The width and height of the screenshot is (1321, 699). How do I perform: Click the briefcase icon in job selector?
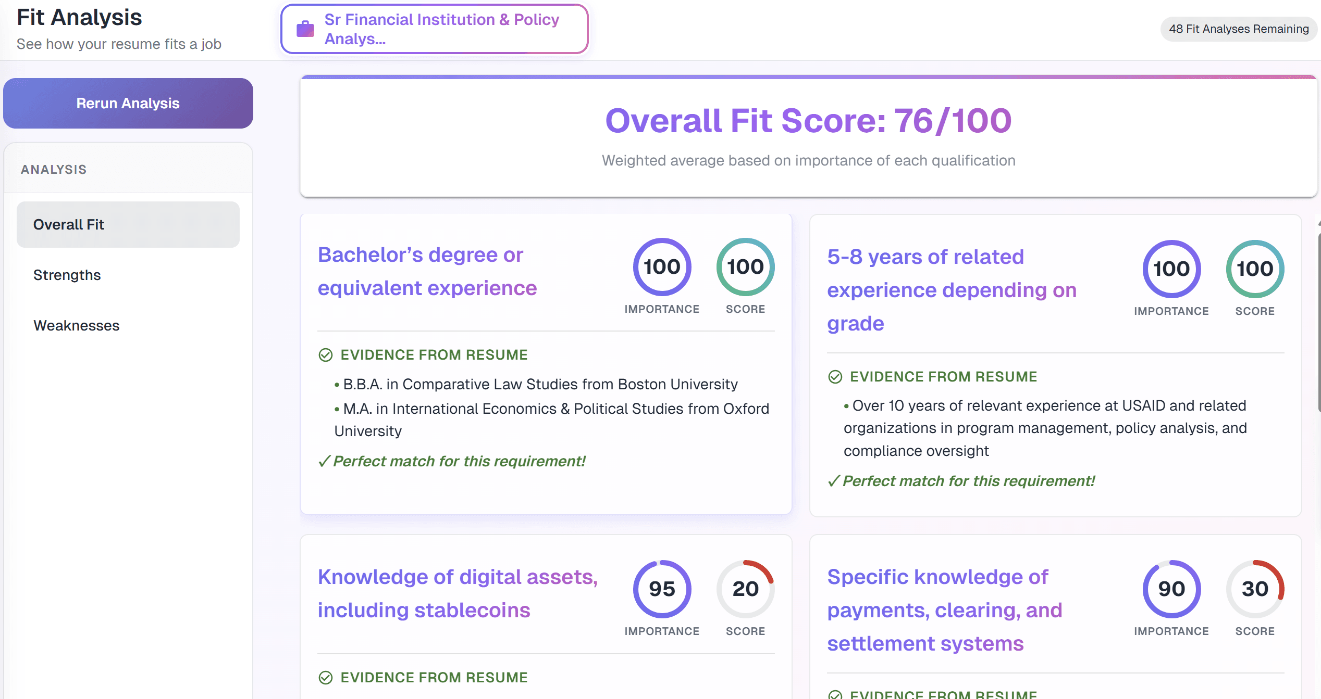[305, 29]
